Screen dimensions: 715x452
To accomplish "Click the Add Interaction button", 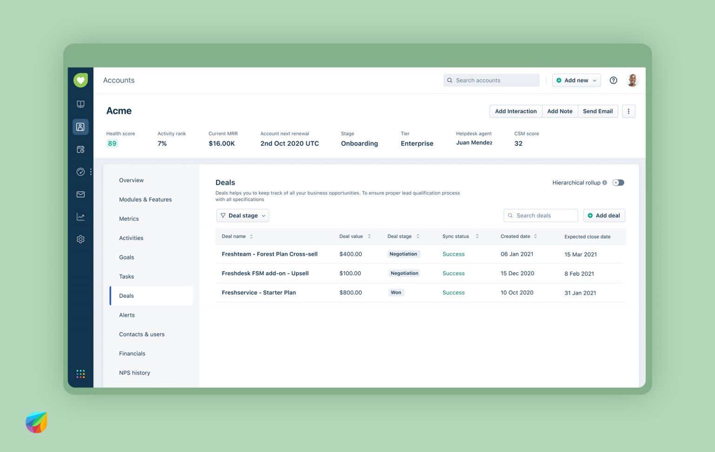I will 515,111.
